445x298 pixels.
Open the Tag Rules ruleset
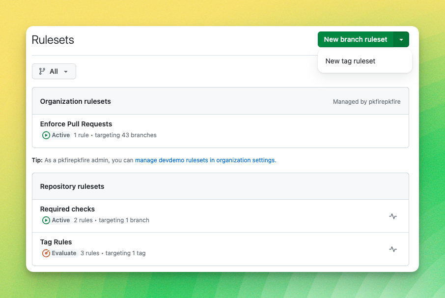click(x=56, y=242)
